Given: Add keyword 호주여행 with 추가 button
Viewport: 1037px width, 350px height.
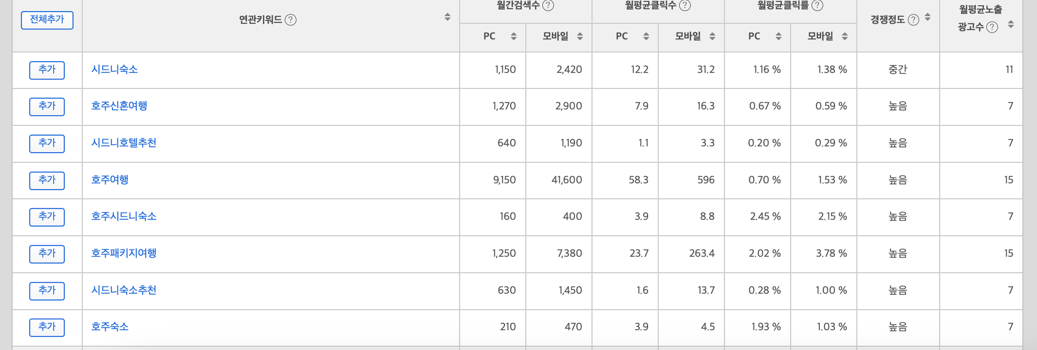Looking at the screenshot, I should 47,181.
